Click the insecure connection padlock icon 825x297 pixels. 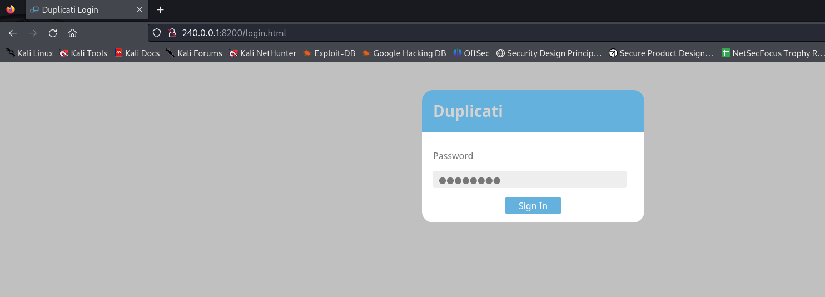[172, 33]
